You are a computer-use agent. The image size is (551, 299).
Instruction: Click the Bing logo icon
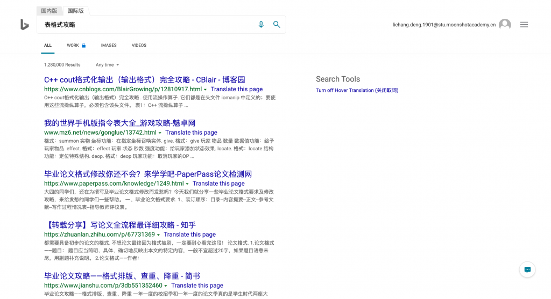(x=24, y=25)
